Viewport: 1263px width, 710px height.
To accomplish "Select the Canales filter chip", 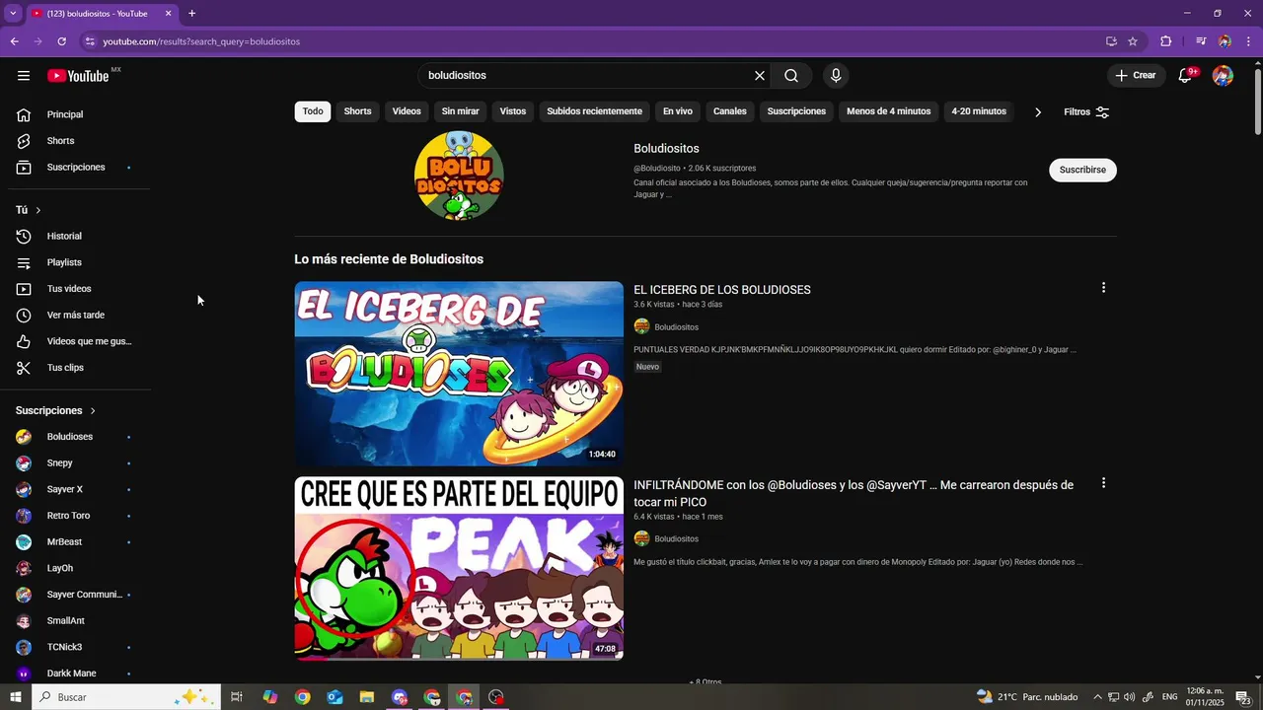I will pos(730,111).
